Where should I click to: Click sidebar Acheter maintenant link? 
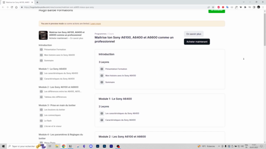(58, 38)
